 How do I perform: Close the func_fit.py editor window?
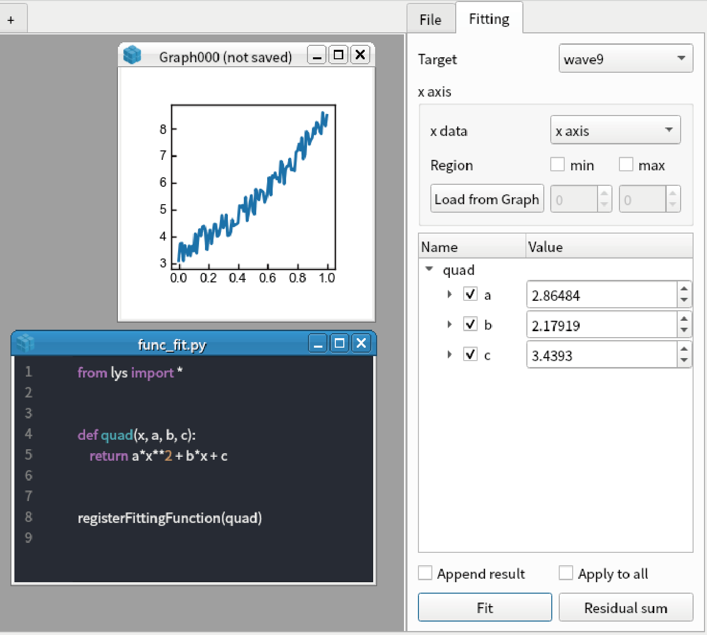(x=361, y=343)
